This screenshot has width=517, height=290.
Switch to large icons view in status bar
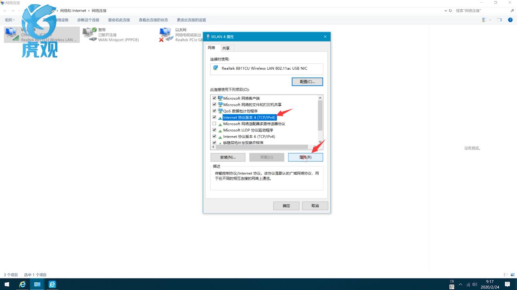click(512, 275)
